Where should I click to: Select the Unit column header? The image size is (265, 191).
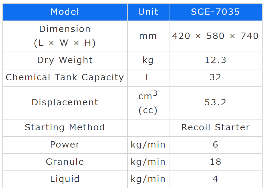click(148, 12)
